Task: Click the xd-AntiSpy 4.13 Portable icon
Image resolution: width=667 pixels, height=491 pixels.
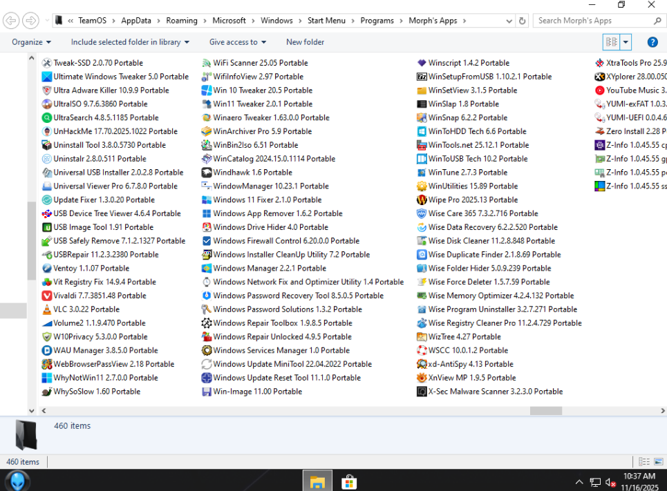Action: [422, 365]
